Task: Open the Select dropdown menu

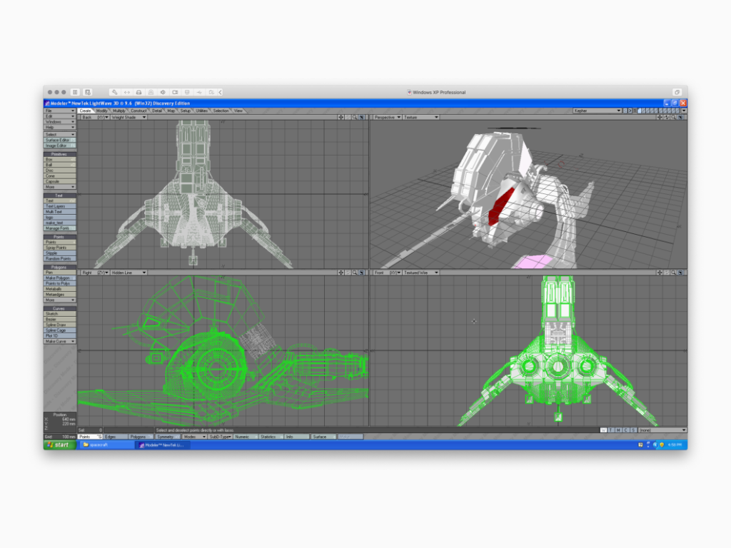Action: (60, 135)
